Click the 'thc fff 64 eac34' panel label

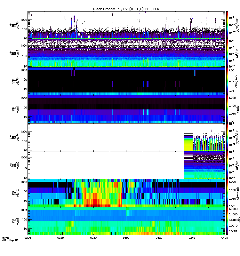point(14,137)
